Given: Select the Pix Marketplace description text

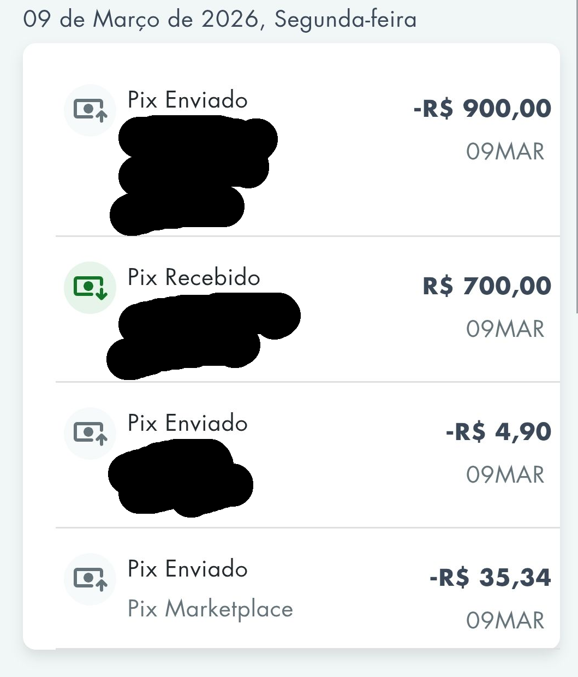Looking at the screenshot, I should coord(210,609).
